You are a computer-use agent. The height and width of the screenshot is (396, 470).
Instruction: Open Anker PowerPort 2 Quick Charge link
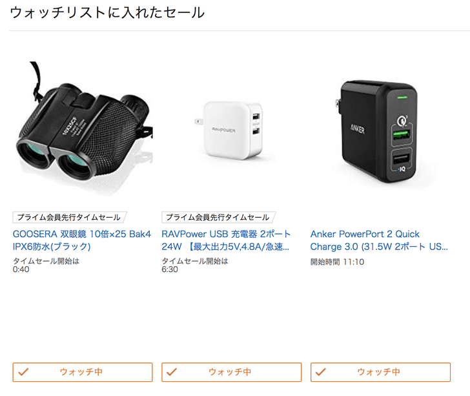[x=365, y=234]
